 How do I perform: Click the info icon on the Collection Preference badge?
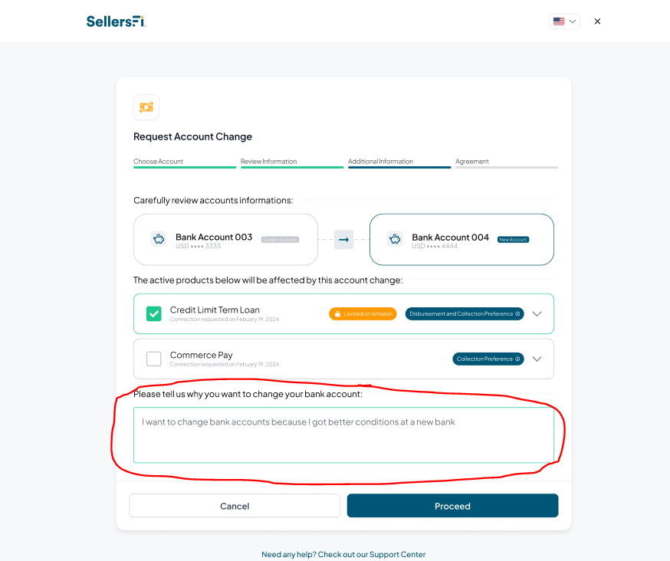click(x=517, y=359)
